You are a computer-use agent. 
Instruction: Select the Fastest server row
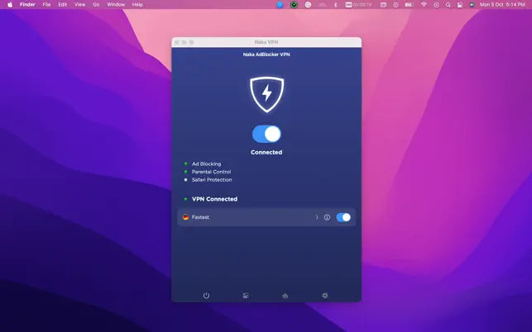[x=266, y=217]
